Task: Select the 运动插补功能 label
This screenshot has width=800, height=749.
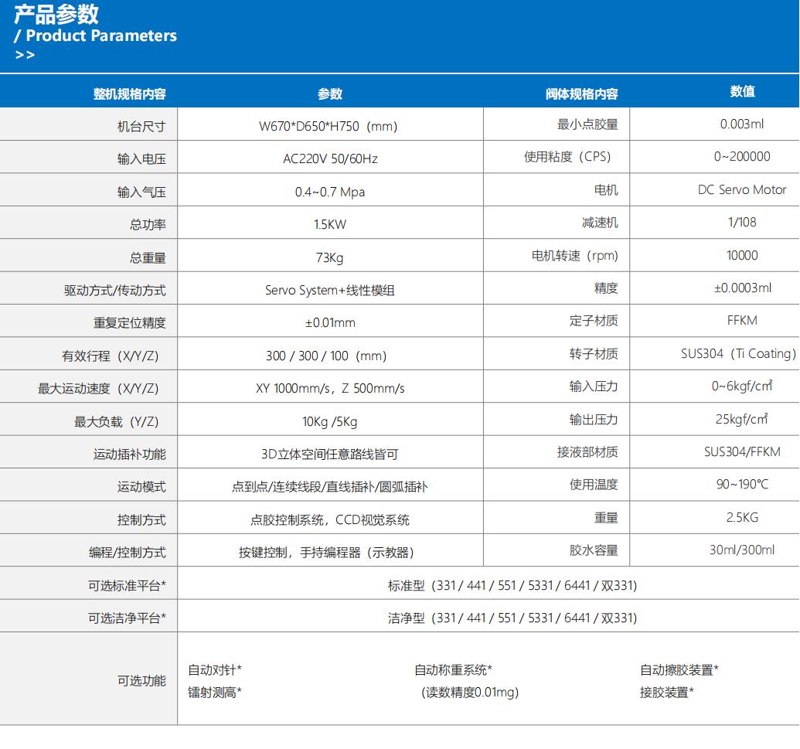Action: (130, 454)
